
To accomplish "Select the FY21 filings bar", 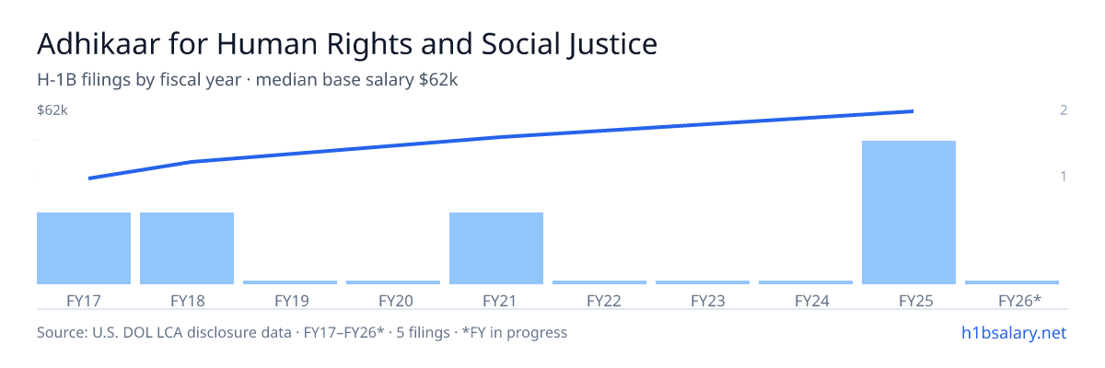I will [496, 248].
